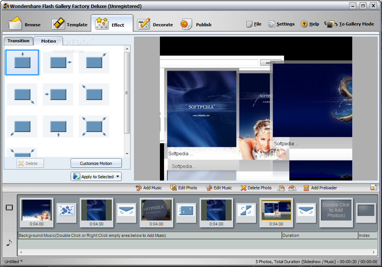Image resolution: width=382 pixels, height=267 pixels.
Task: Click Add Preloader in the toolbar
Action: [320, 188]
